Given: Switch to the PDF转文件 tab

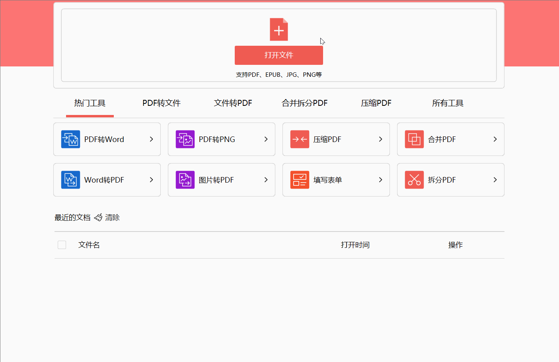Looking at the screenshot, I should click(162, 103).
